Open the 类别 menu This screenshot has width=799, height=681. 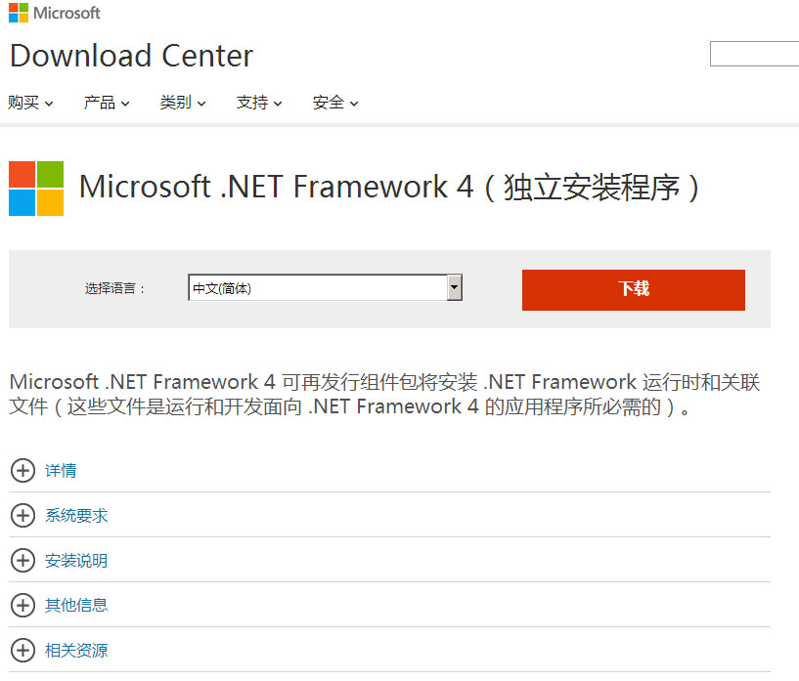coord(183,103)
